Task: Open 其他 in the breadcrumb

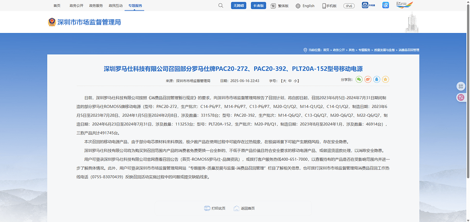Action: 351,50
